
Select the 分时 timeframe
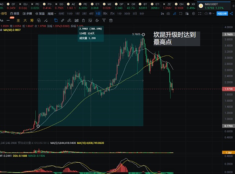click(61, 14)
